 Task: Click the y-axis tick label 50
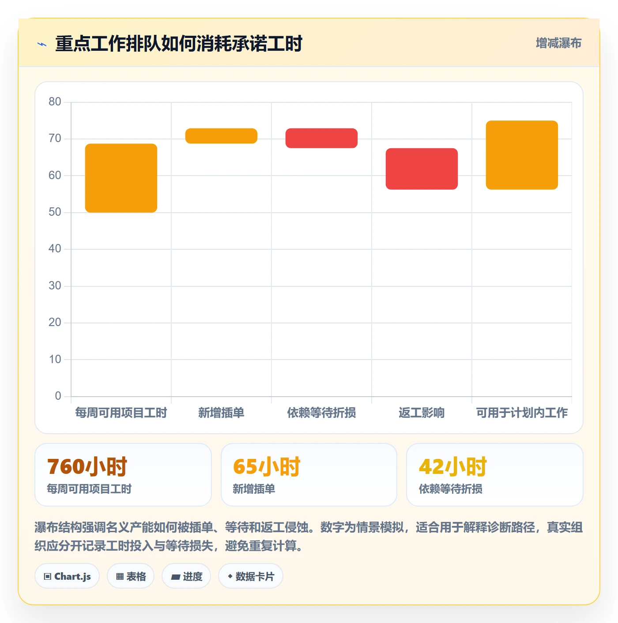pos(55,212)
